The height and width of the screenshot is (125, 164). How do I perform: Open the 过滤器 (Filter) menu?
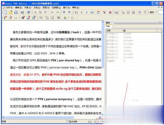[x=56, y=8]
